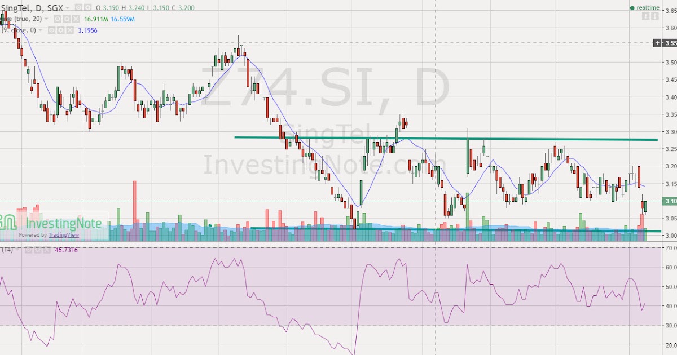Expand the moving average (9, close, 0) dropdown
Screen dimensions: 677x355
(x=40, y=30)
